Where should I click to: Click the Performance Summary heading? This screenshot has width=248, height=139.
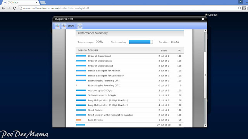pyautogui.click(x=93, y=33)
